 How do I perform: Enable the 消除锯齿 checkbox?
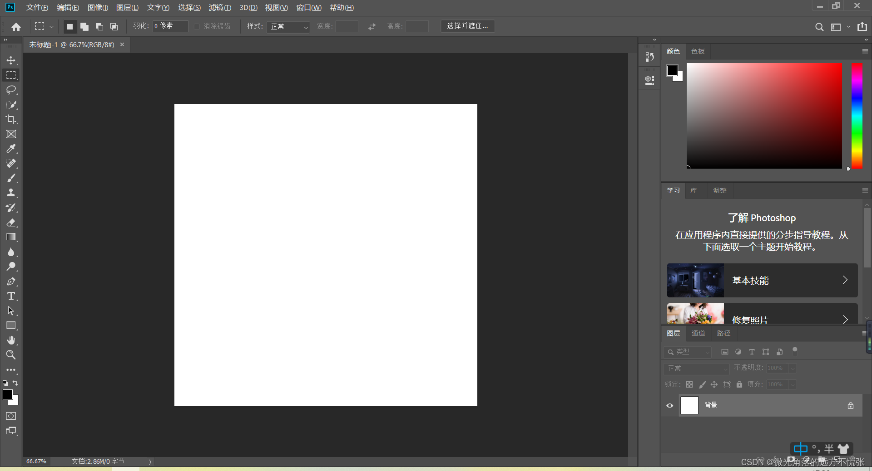coord(197,26)
